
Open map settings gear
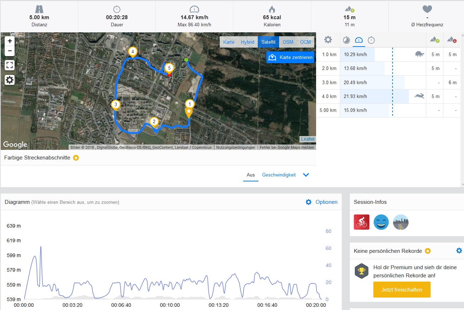click(10, 80)
